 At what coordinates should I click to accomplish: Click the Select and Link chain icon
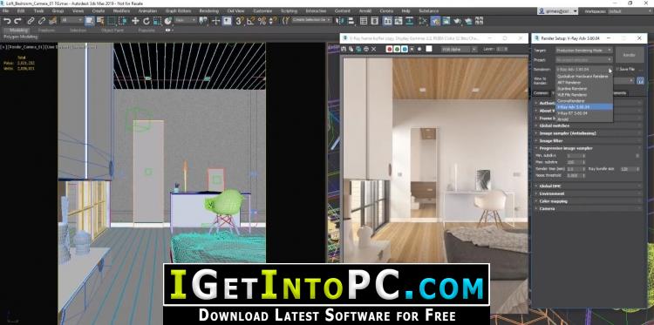point(31,20)
